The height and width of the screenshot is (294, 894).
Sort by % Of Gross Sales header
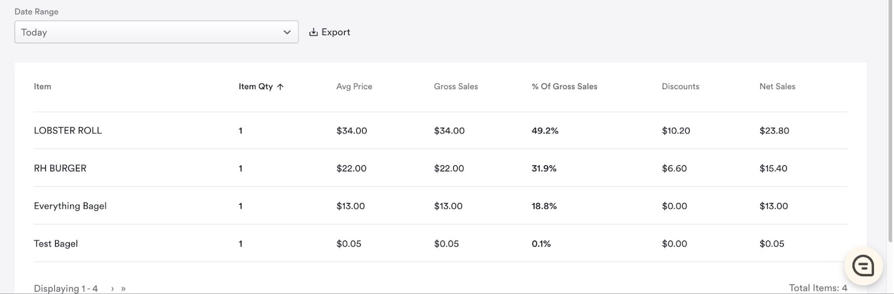tap(564, 86)
